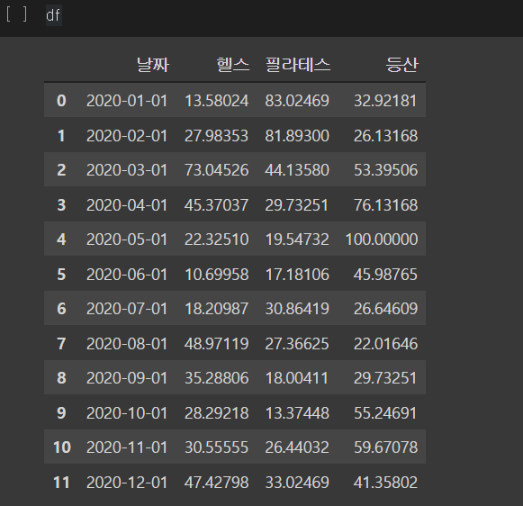This screenshot has height=506, width=523.
Task: Click the value 13.37448
Action: [x=297, y=413]
